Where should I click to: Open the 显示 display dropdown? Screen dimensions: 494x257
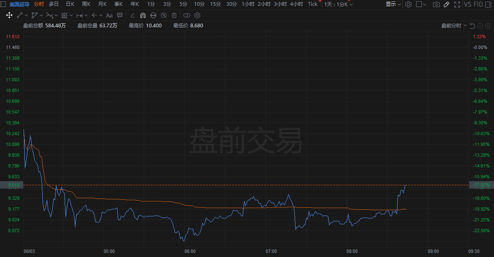(x=393, y=4)
